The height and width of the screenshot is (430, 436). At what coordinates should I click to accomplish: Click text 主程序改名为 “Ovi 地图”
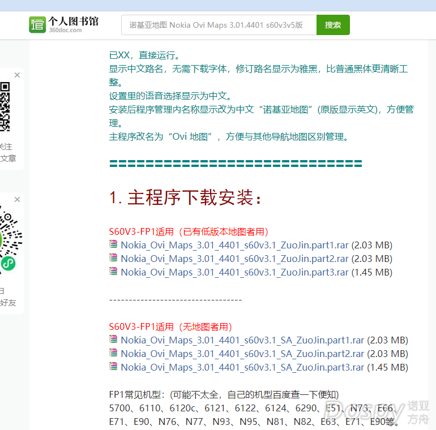click(161, 137)
